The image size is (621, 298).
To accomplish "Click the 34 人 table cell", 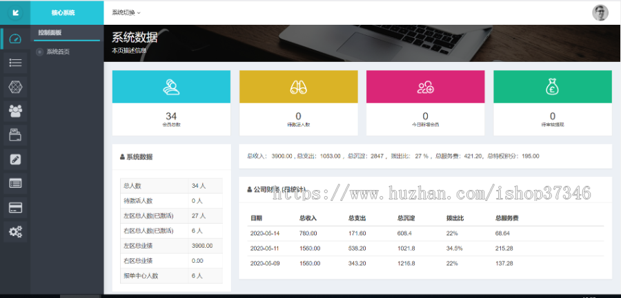I will click(198, 186).
